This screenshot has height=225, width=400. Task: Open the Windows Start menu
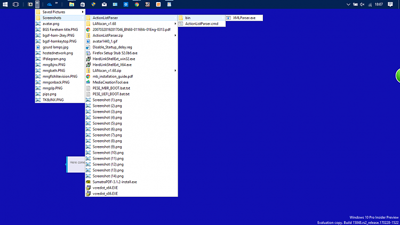(4, 4)
